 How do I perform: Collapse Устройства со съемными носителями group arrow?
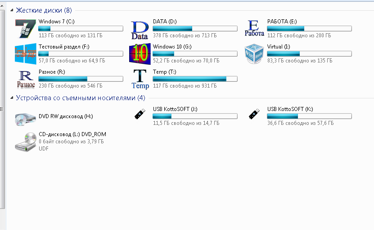tap(12, 98)
